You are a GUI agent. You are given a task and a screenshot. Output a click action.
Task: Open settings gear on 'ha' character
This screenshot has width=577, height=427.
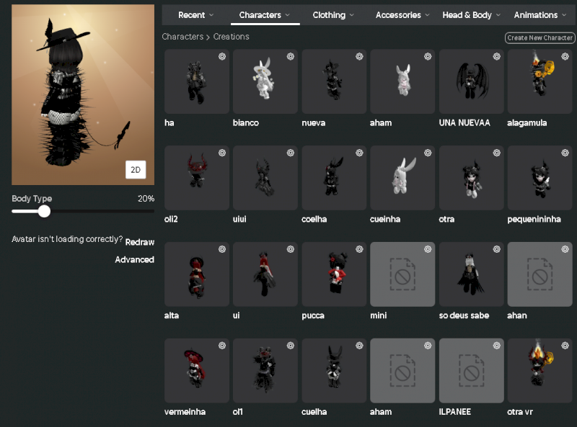222,56
